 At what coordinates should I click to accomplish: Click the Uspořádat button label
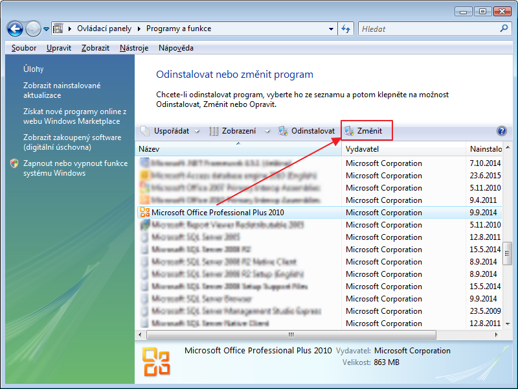tap(172, 131)
